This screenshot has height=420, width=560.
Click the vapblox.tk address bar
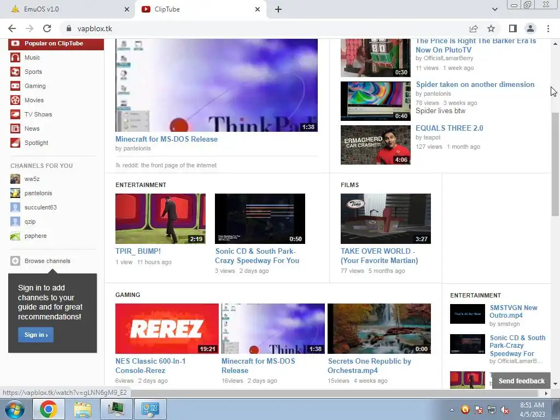click(x=264, y=28)
